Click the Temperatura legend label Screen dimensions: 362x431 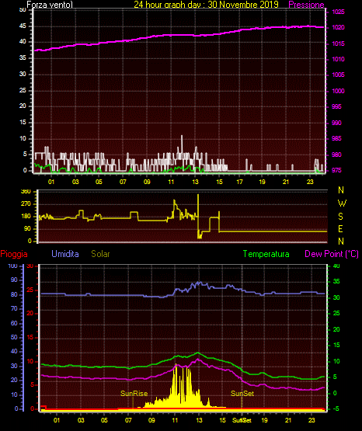[x=266, y=254]
